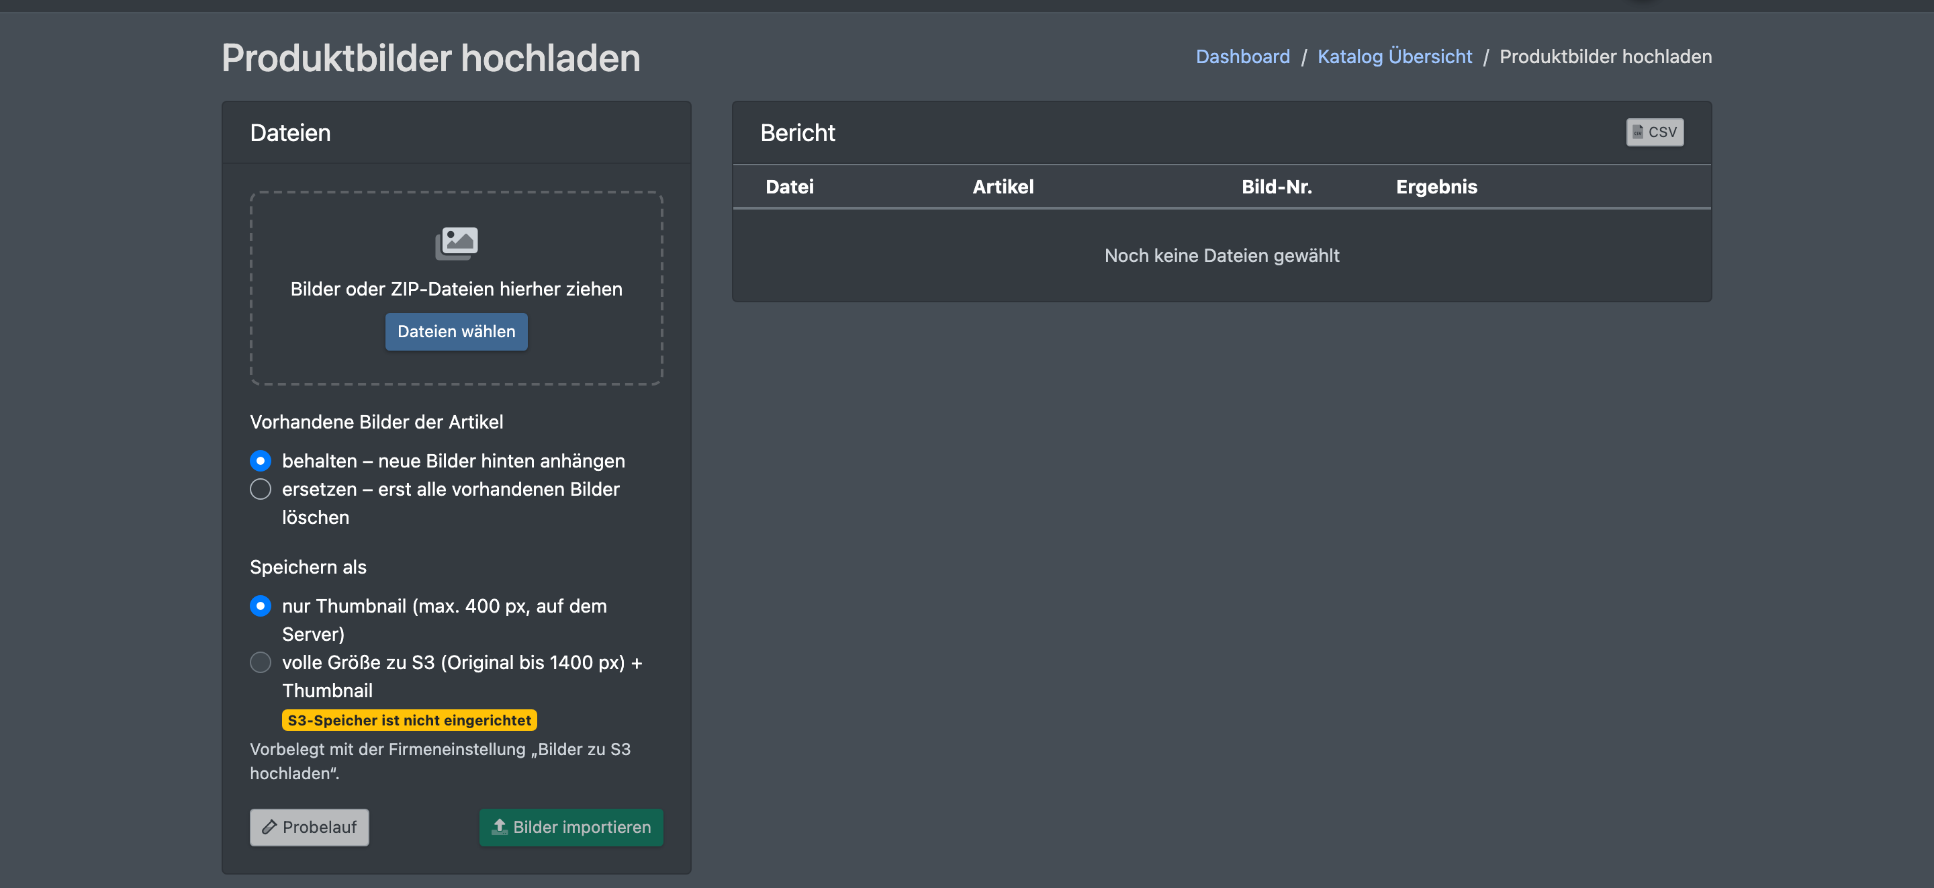This screenshot has width=1934, height=888.
Task: Click the Artikel column header
Action: coord(1003,186)
